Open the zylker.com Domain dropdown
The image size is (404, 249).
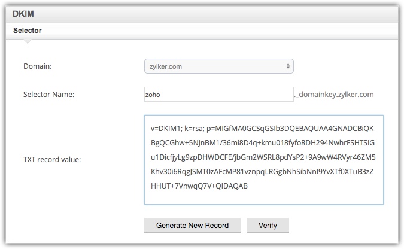coord(218,66)
